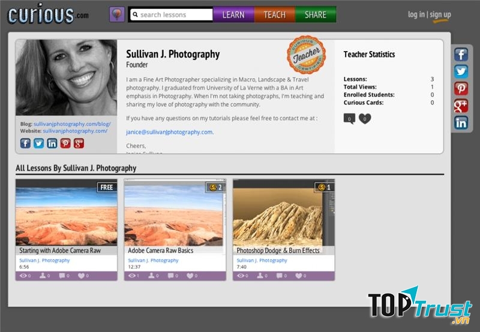
Task: Click comments icon on Adobe Camera Raw Basics
Action: coord(171,276)
